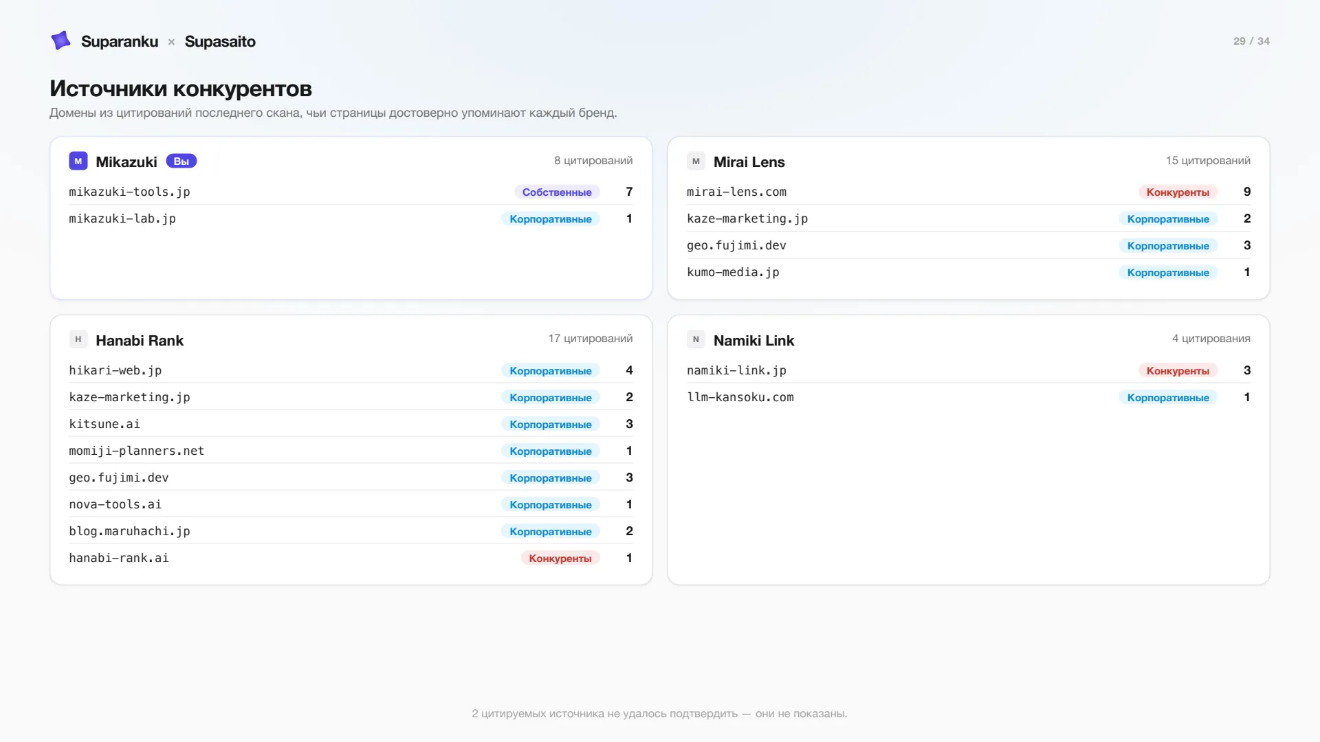Click the '15 цитирований' label for Mirai Lens
Viewport: 1320px width, 742px height.
pos(1208,161)
